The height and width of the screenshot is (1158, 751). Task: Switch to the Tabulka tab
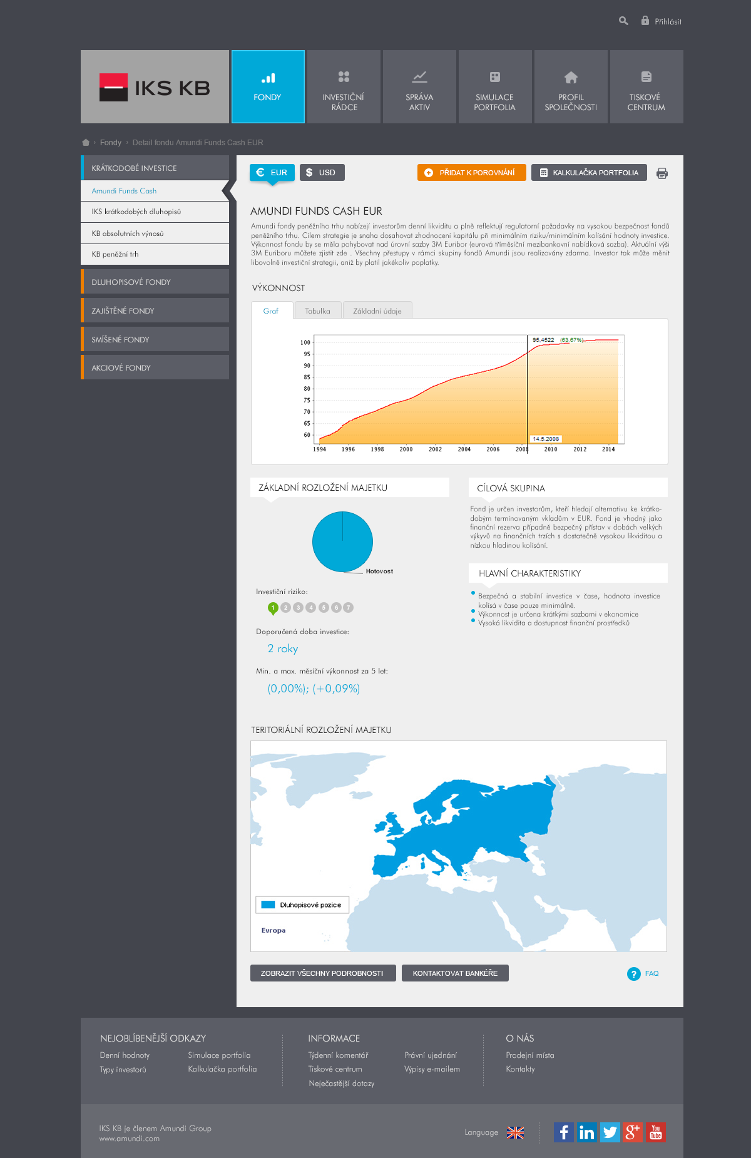[318, 310]
